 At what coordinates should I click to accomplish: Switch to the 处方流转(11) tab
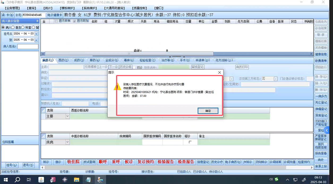[224, 60]
